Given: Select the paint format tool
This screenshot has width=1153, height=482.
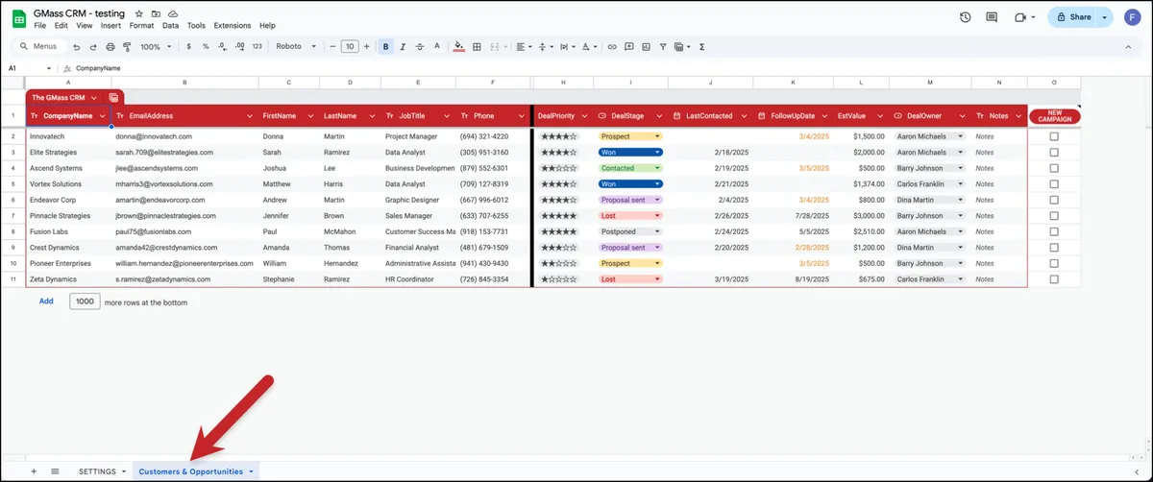Looking at the screenshot, I should pyautogui.click(x=127, y=46).
